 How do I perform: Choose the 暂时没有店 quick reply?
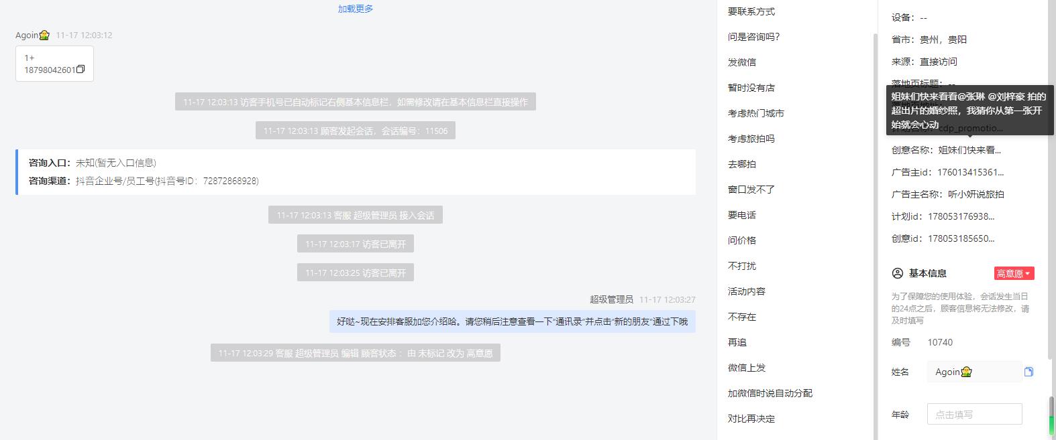click(x=751, y=88)
